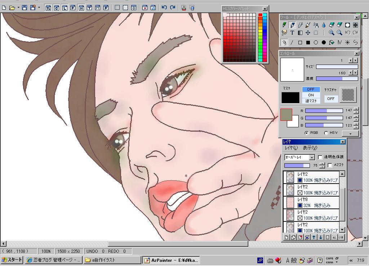Select the RGB radio button
The width and height of the screenshot is (369, 277).
306,133
